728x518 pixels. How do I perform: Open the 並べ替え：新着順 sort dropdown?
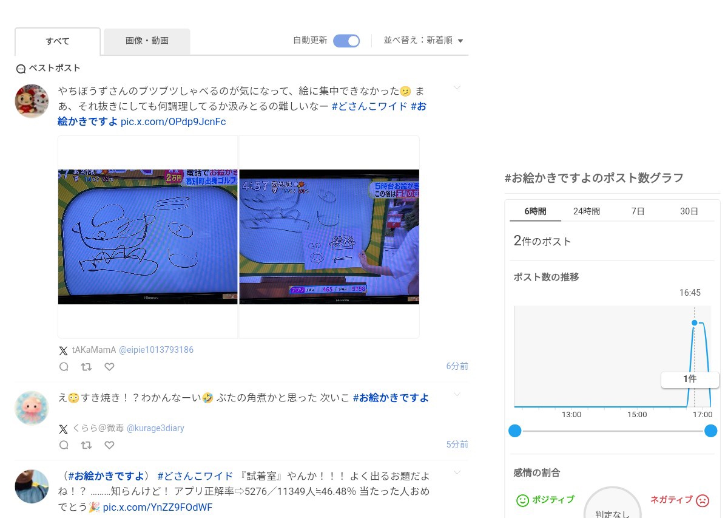coord(423,41)
